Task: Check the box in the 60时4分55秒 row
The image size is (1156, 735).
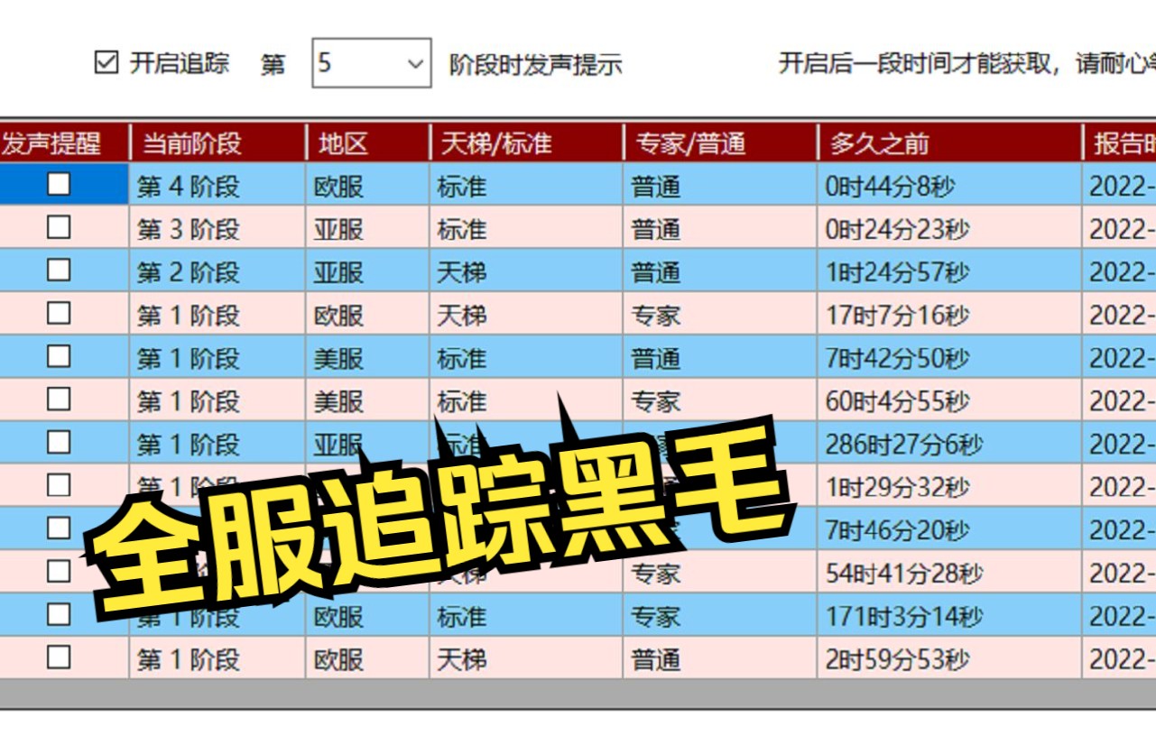Action: (59, 399)
